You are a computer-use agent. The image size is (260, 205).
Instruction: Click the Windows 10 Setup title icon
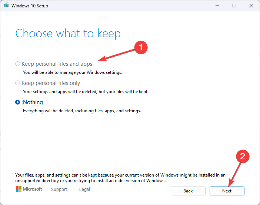click(6, 6)
